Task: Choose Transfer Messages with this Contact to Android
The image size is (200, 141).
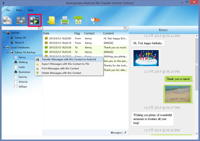Action: pos(69,59)
